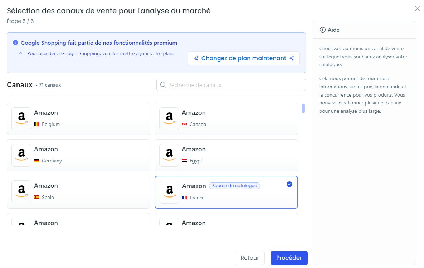Select the Germany country label

click(x=52, y=161)
